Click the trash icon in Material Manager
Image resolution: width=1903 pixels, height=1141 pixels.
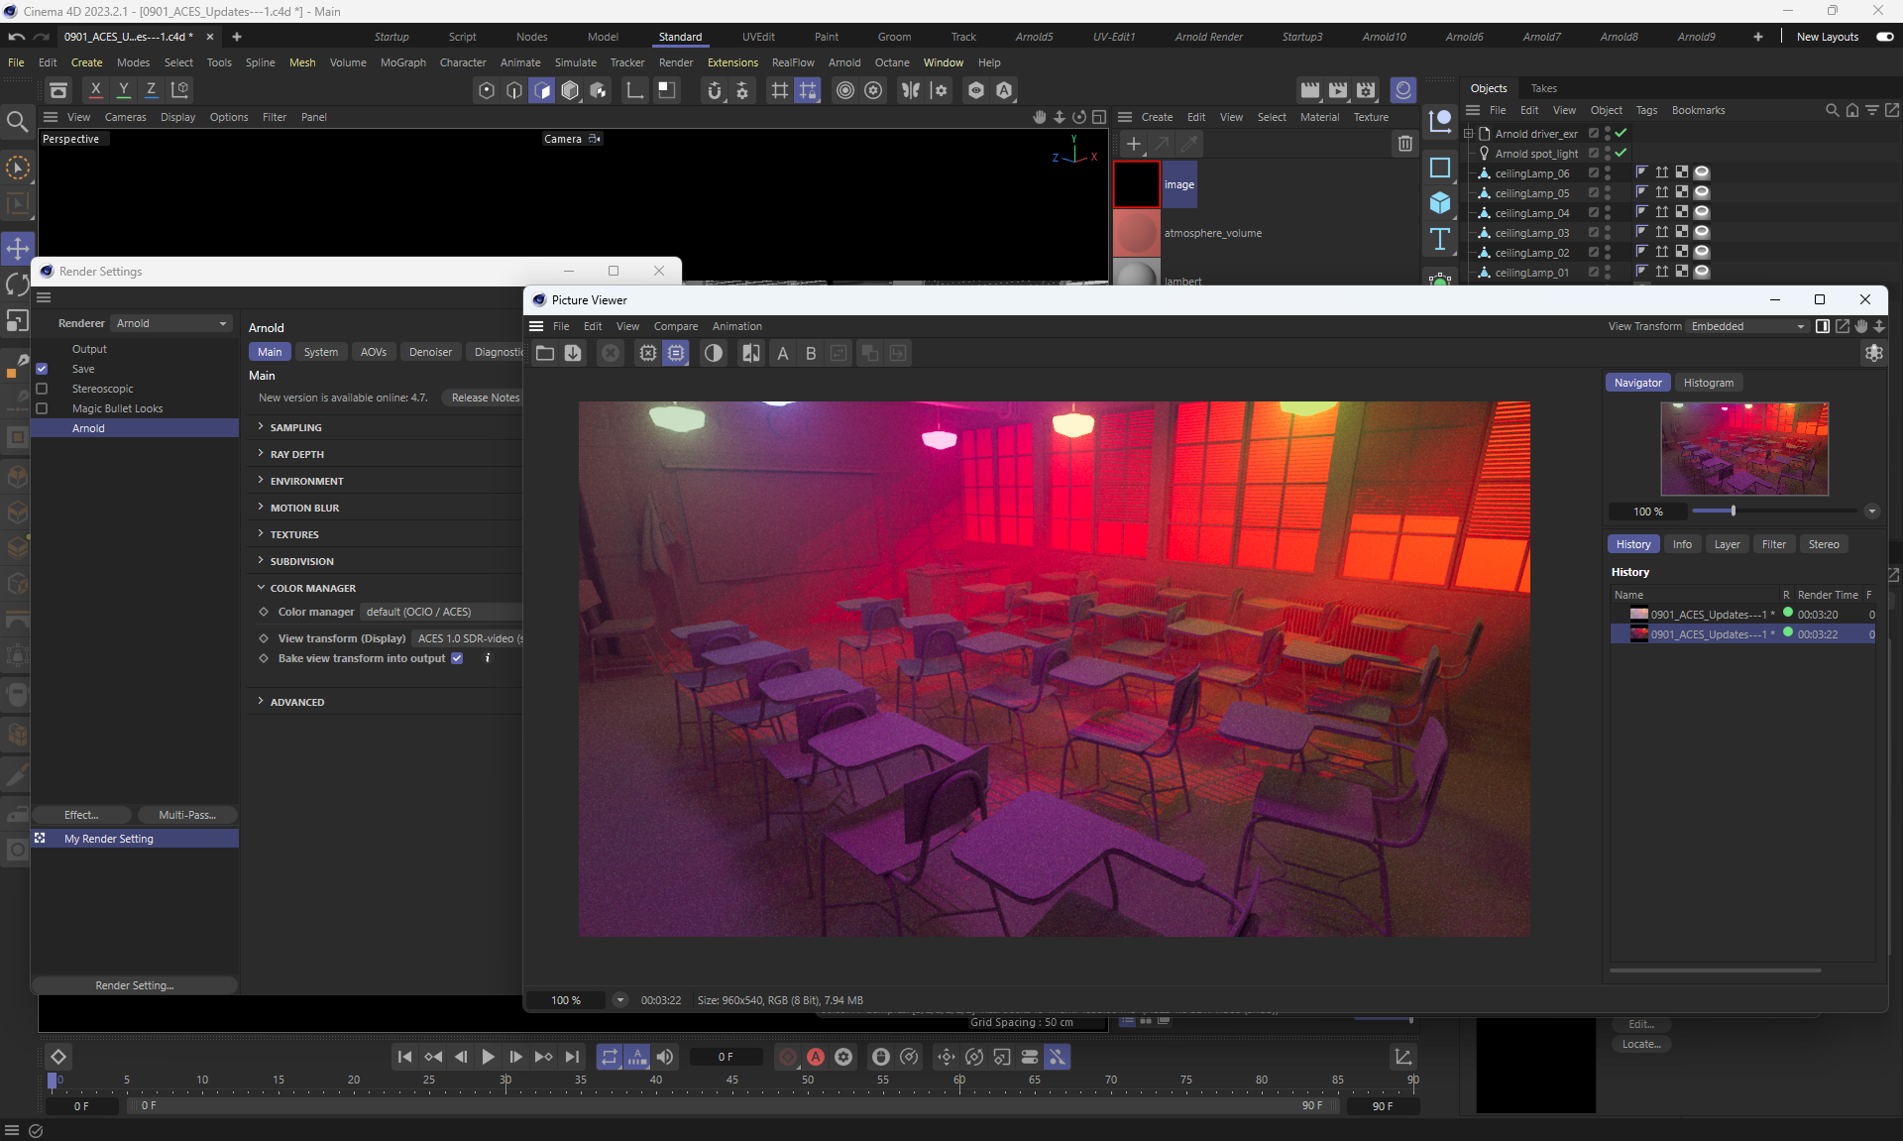pos(1404,144)
